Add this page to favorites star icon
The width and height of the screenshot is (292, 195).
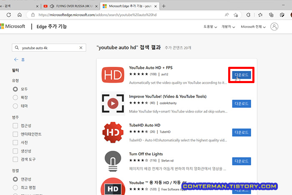[x=236, y=15]
